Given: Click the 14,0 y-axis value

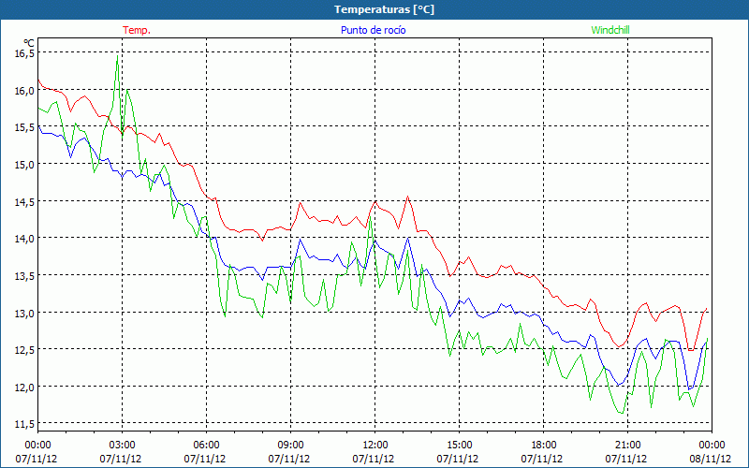Looking at the screenshot, I should pos(23,238).
